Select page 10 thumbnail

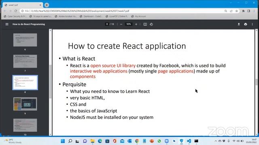tap(25, 125)
